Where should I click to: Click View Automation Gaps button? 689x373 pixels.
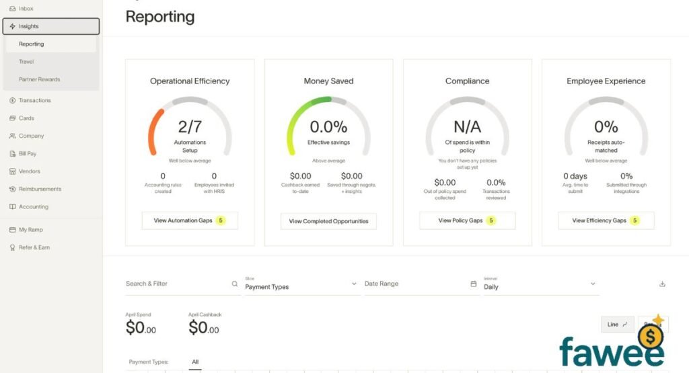point(190,220)
